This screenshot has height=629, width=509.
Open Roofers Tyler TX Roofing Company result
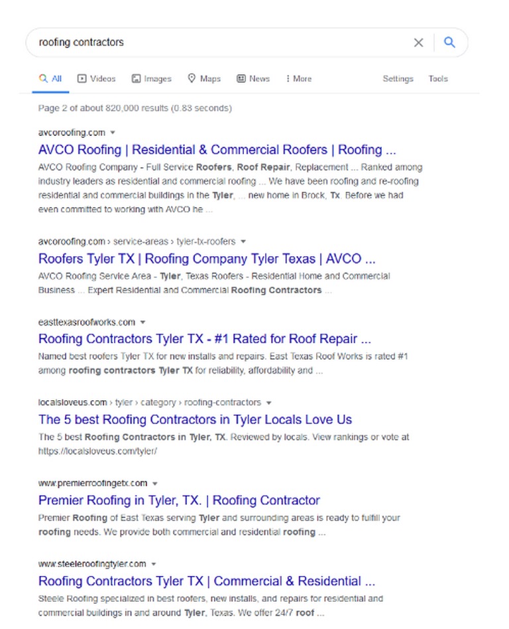(207, 259)
